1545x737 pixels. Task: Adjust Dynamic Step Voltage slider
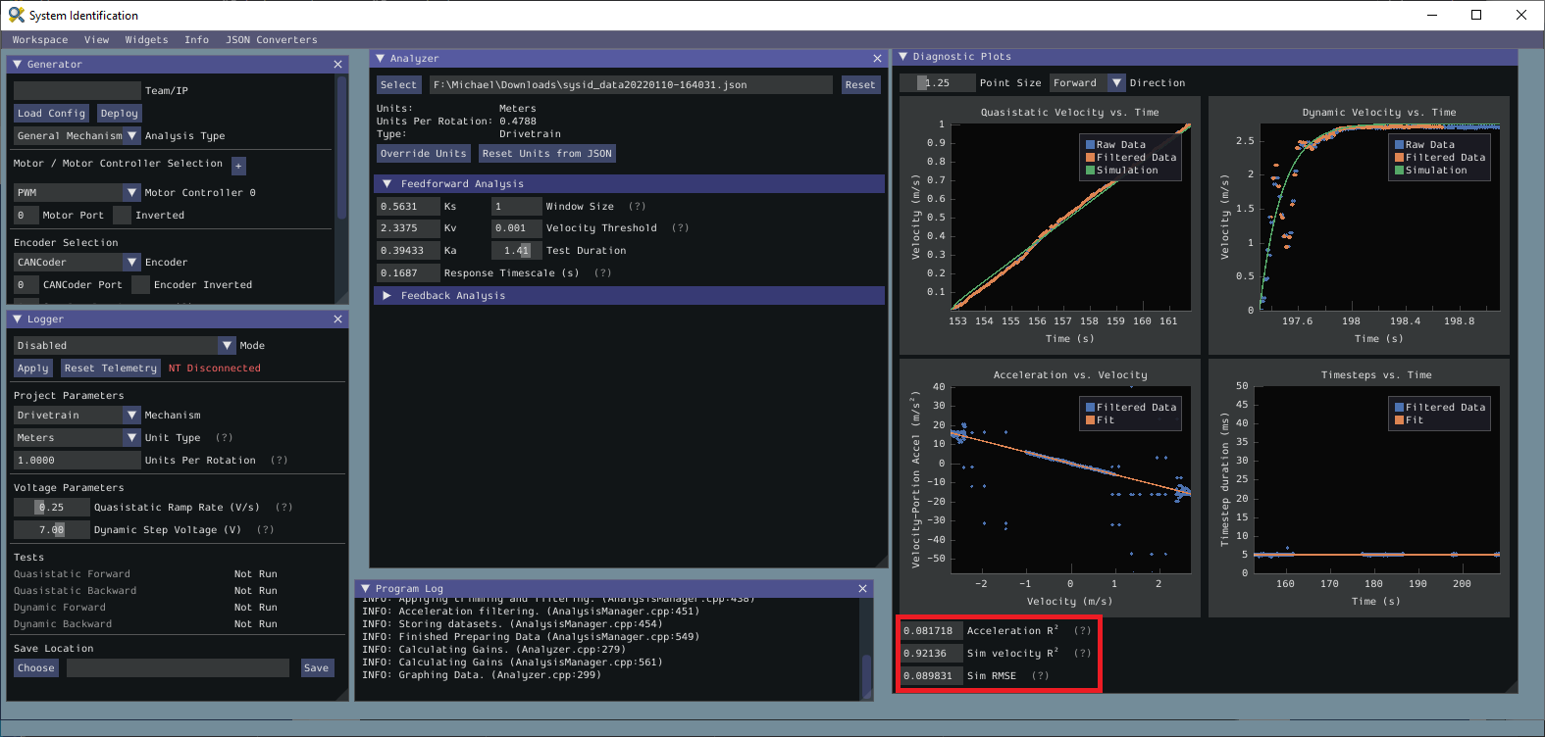click(51, 530)
